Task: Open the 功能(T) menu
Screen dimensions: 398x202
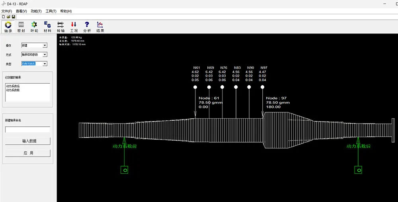Action: point(36,11)
